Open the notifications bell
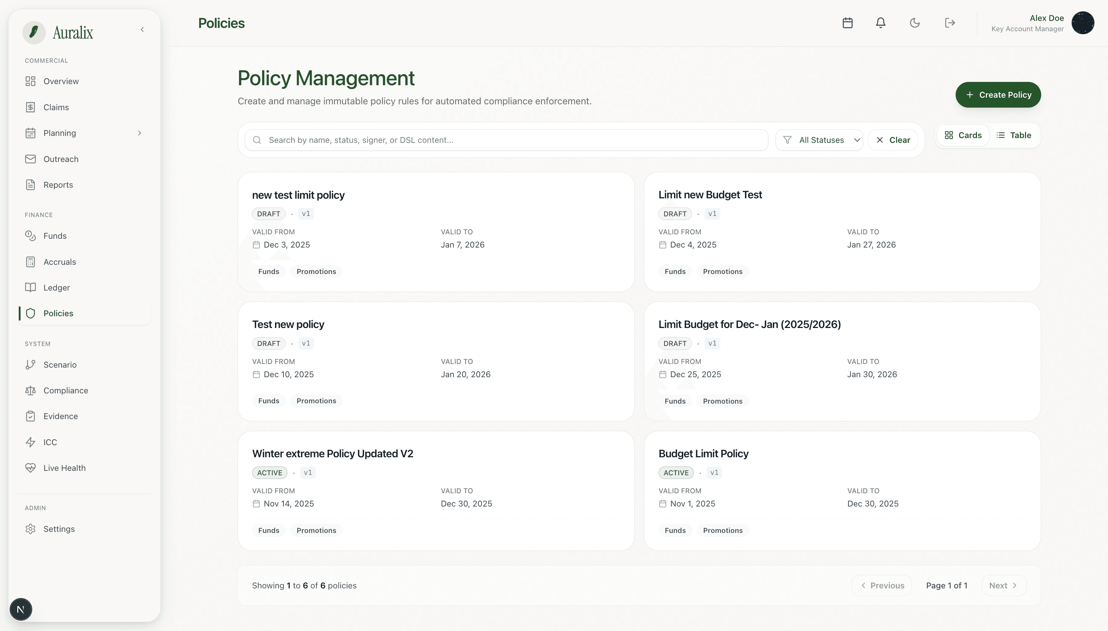Screen dimensions: 1108x631 pyautogui.click(x=881, y=23)
